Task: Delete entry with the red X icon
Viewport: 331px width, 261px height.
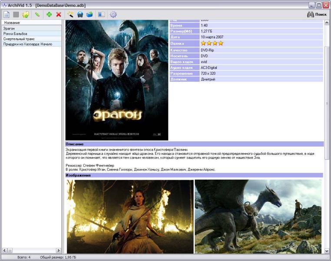Action: click(59, 14)
